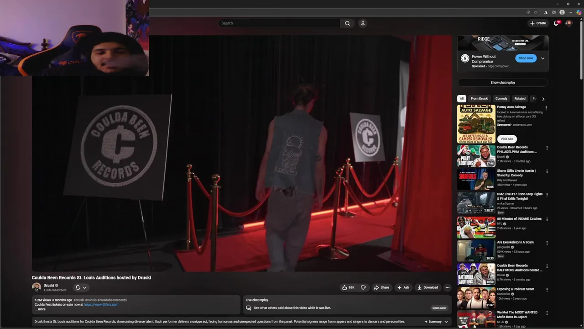Viewport: 584px width, 329px height.
Task: Open browser settings and more ellipsis
Action: point(570,12)
